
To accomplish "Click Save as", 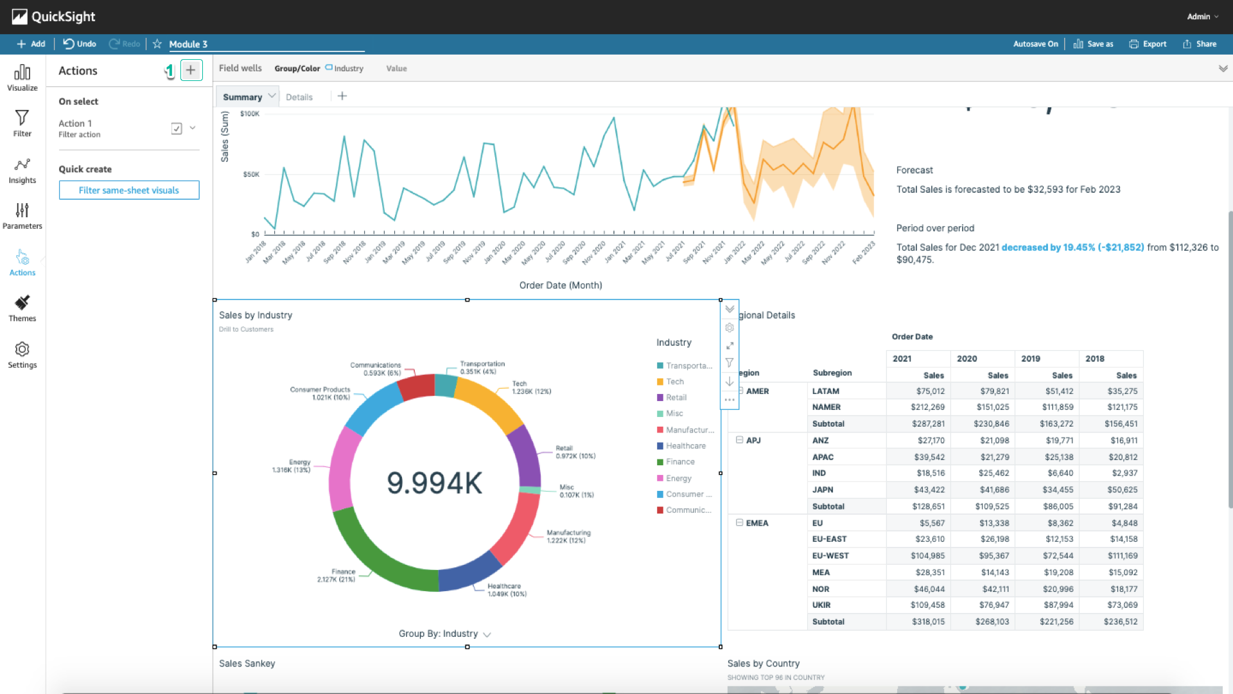I will pos(1093,44).
